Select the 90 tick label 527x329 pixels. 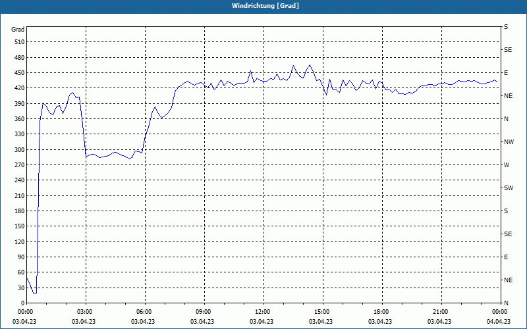[x=21, y=257]
